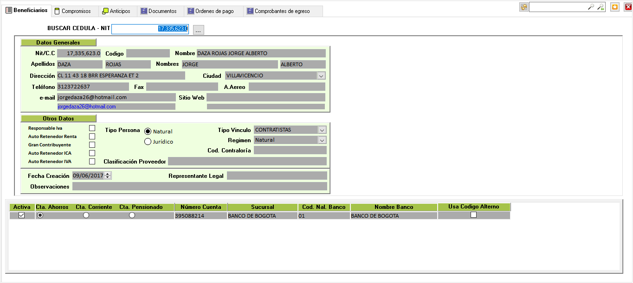Click the red X close icon
633x283 pixels.
[628, 7]
